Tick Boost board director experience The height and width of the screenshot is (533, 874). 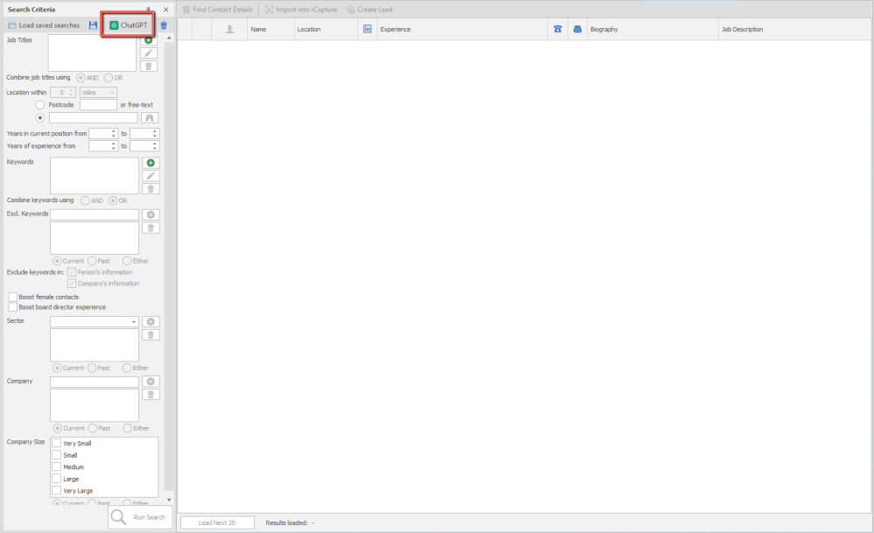(13, 307)
